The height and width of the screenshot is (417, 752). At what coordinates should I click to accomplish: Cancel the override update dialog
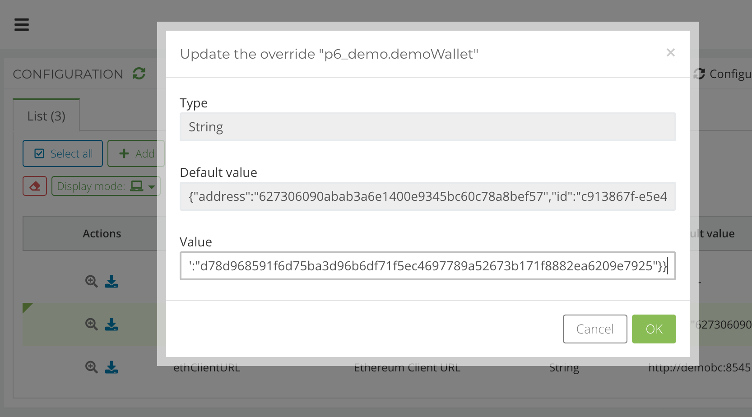click(594, 329)
